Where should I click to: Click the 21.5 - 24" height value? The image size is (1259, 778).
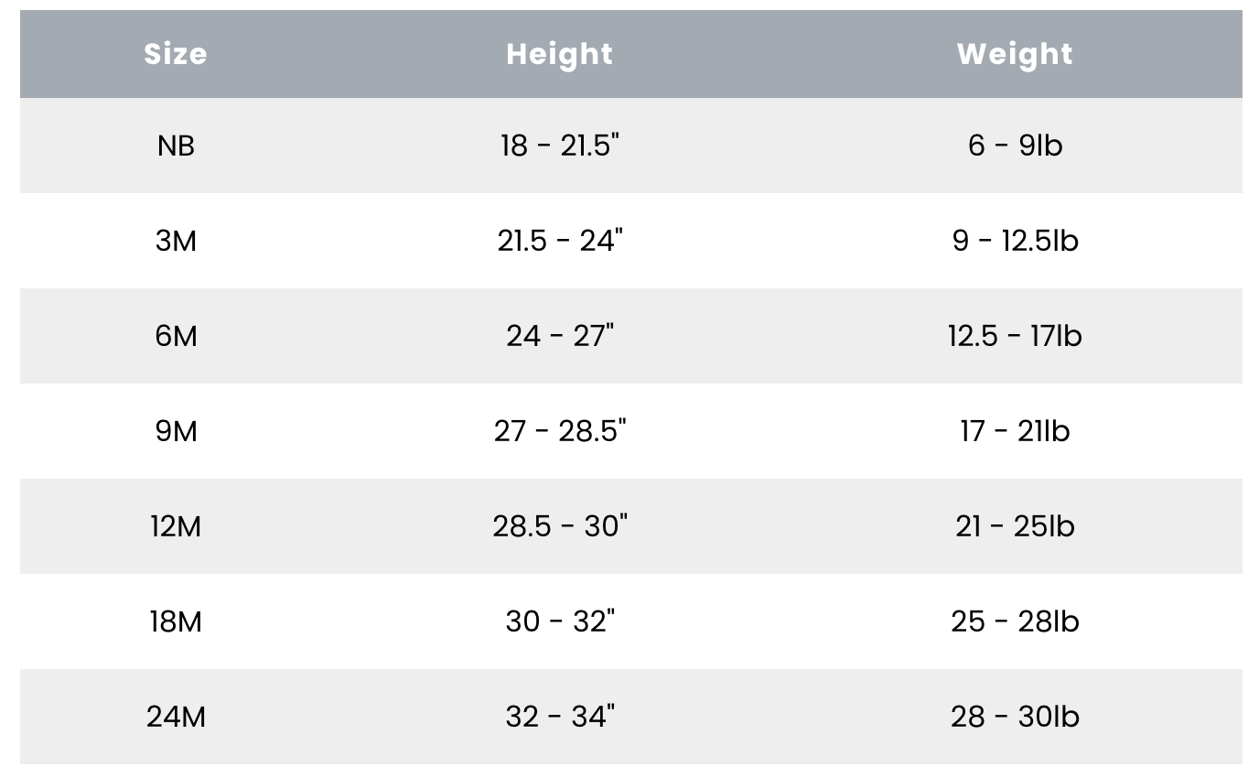[560, 241]
